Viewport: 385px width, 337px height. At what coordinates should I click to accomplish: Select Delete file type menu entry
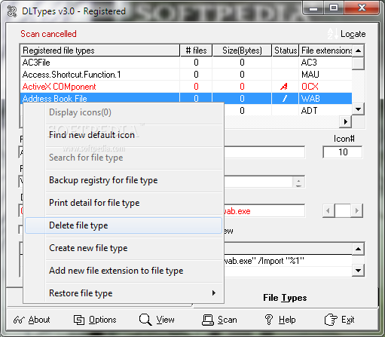click(124, 225)
